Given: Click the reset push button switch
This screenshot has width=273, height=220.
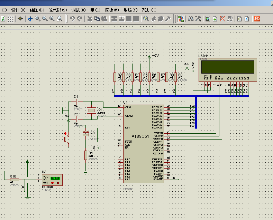Looking at the screenshot, I should coord(67,139).
